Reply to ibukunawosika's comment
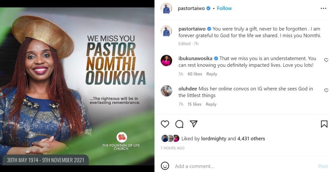Image resolution: width=329 pixels, height=172 pixels. (x=212, y=74)
